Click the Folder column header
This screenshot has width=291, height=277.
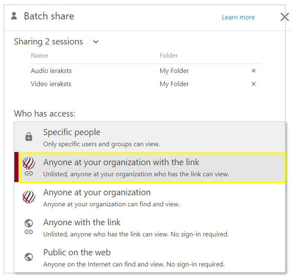pyautogui.click(x=169, y=55)
